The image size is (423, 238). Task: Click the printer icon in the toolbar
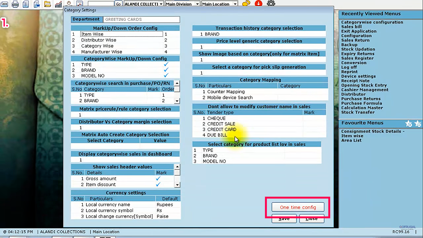point(15,4)
